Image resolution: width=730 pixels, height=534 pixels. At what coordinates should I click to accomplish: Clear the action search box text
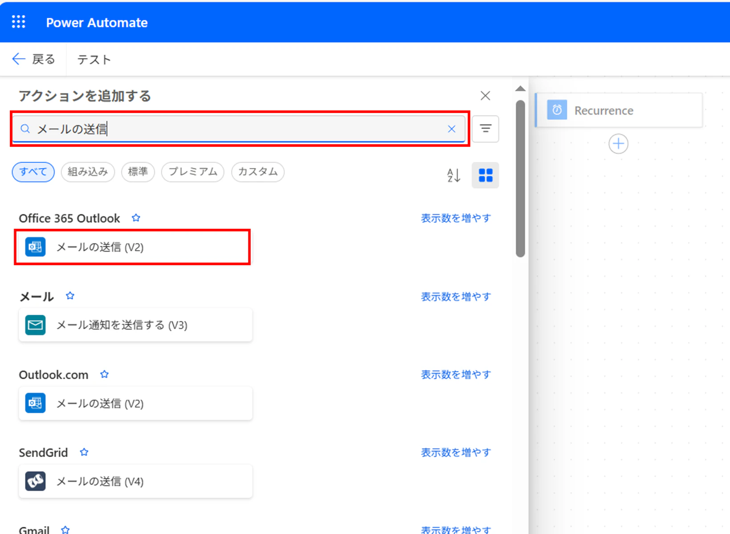[452, 129]
